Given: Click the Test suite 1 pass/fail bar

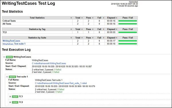Looking at the screenshot, I should tap(128, 44).
